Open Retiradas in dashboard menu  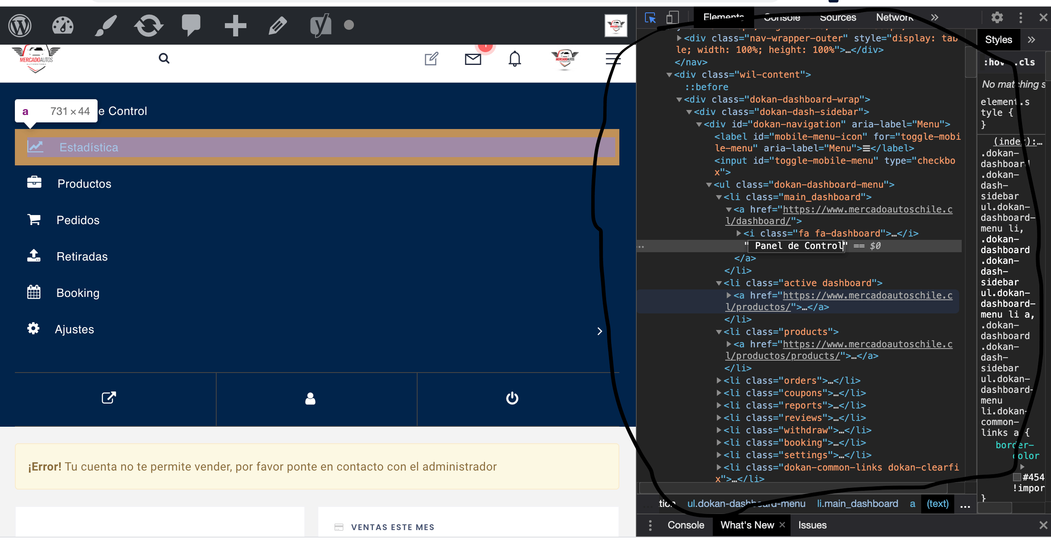[x=82, y=256]
